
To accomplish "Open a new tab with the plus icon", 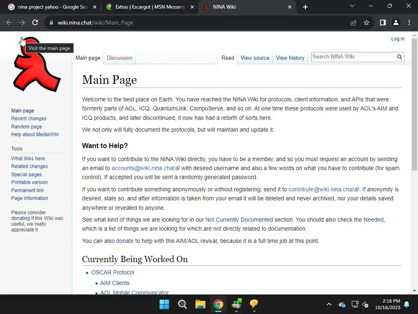I will 305,7.
